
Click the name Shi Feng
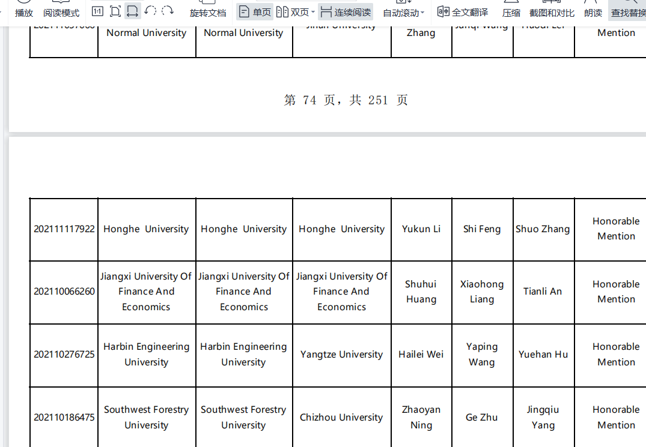[482, 229]
